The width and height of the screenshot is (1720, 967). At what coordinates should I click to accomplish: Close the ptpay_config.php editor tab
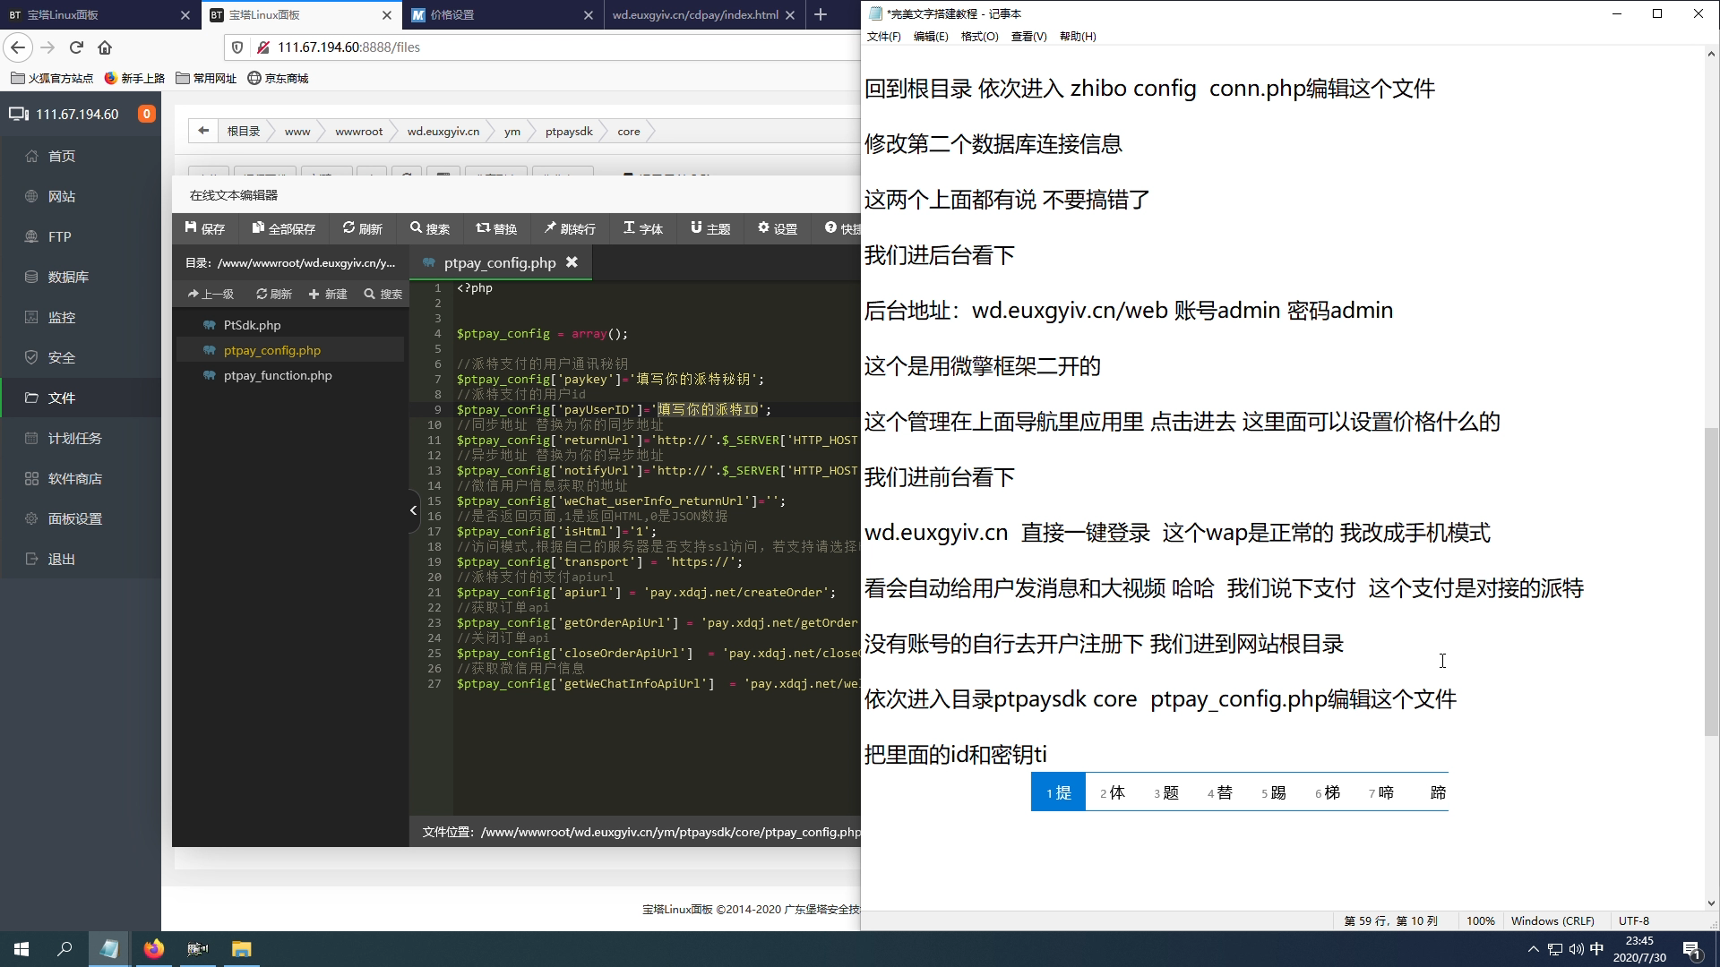point(572,262)
